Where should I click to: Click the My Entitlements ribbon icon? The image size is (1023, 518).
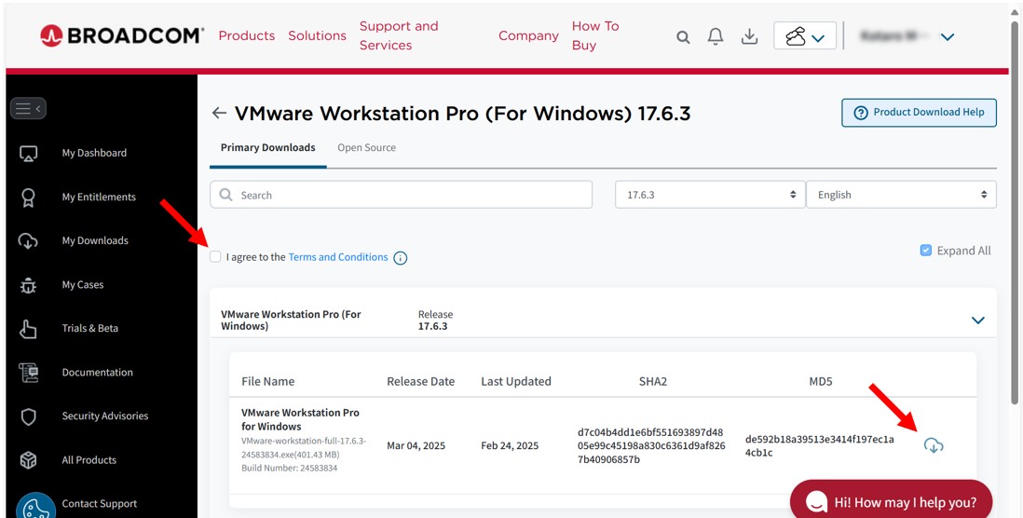[x=29, y=197]
